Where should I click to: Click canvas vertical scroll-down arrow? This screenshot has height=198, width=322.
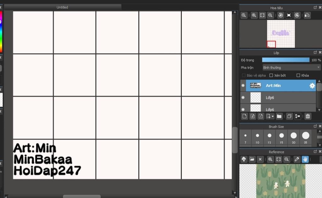tap(235, 193)
